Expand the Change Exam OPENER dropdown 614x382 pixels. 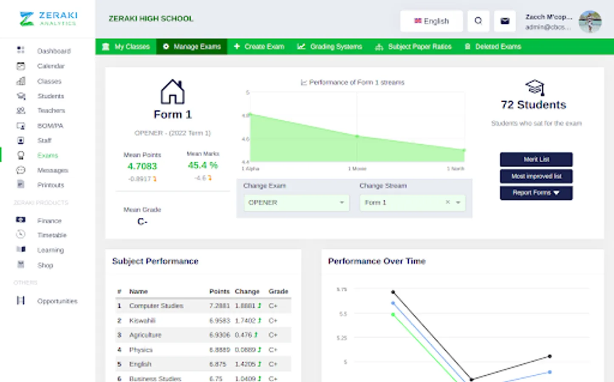pos(297,202)
